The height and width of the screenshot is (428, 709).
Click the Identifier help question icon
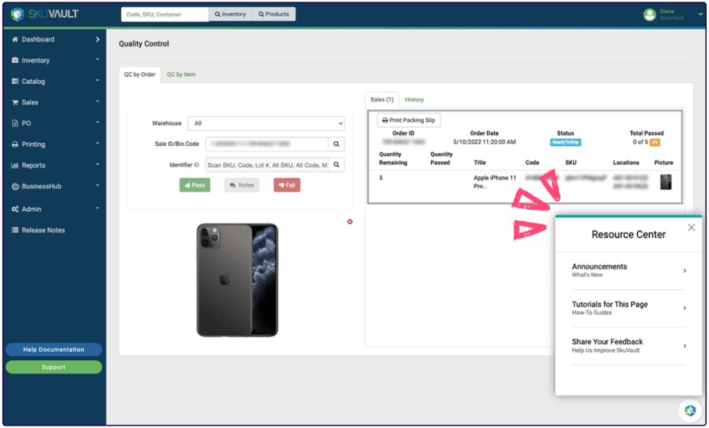pyautogui.click(x=196, y=165)
